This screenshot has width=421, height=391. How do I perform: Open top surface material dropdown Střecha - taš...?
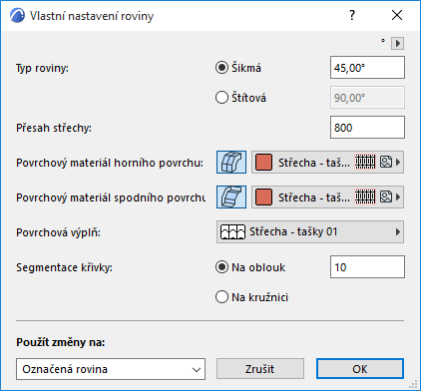point(327,163)
